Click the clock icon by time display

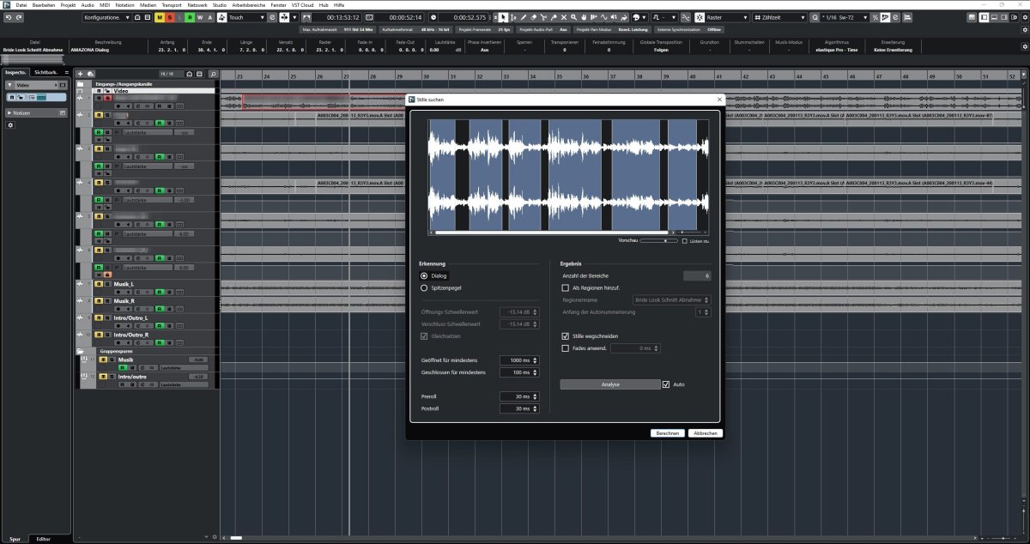coord(433,17)
